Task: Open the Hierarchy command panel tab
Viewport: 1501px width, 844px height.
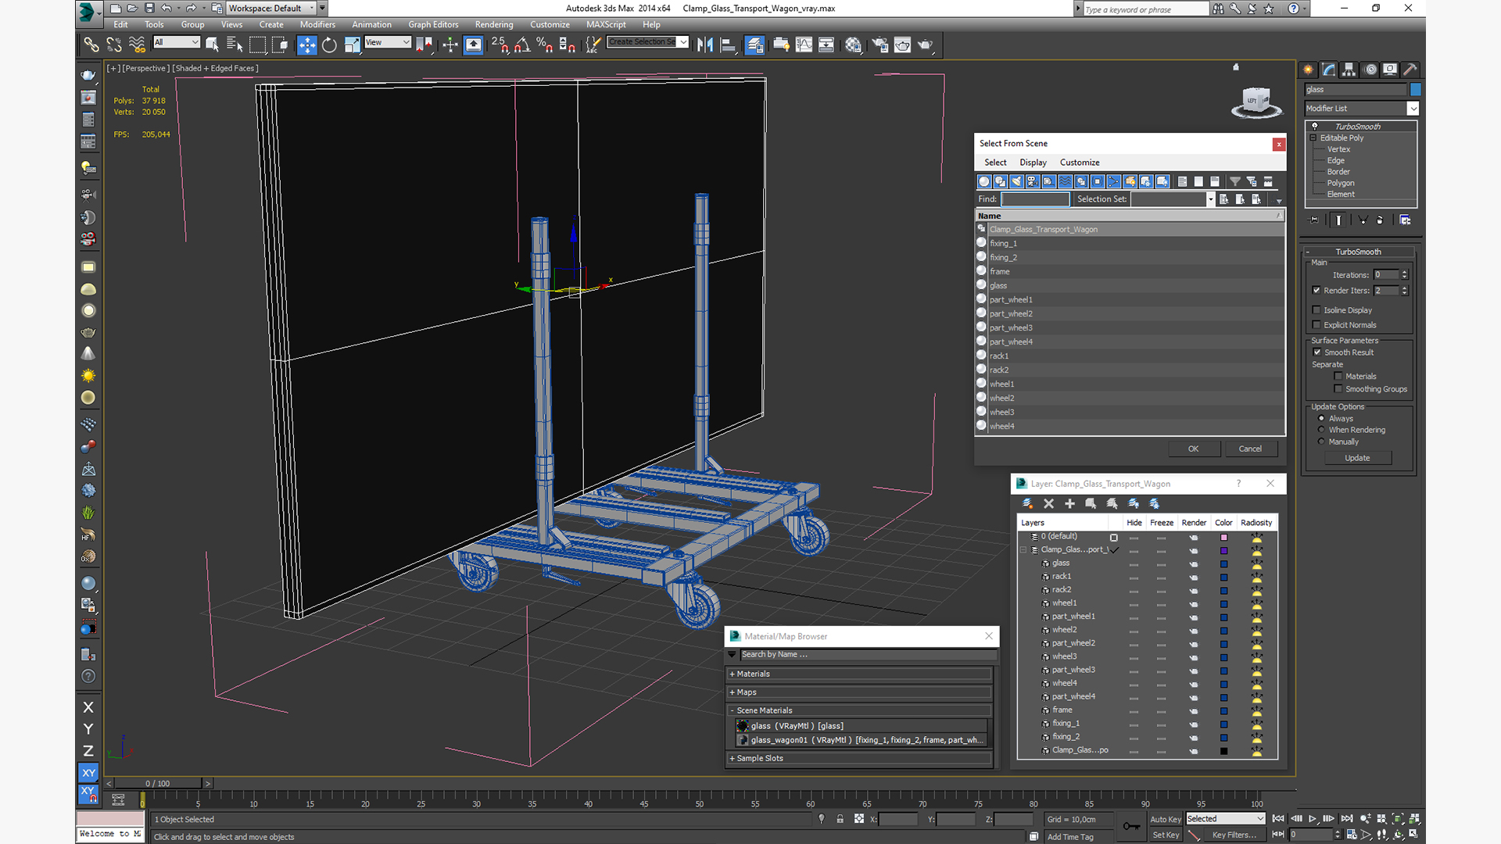Action: pos(1349,70)
